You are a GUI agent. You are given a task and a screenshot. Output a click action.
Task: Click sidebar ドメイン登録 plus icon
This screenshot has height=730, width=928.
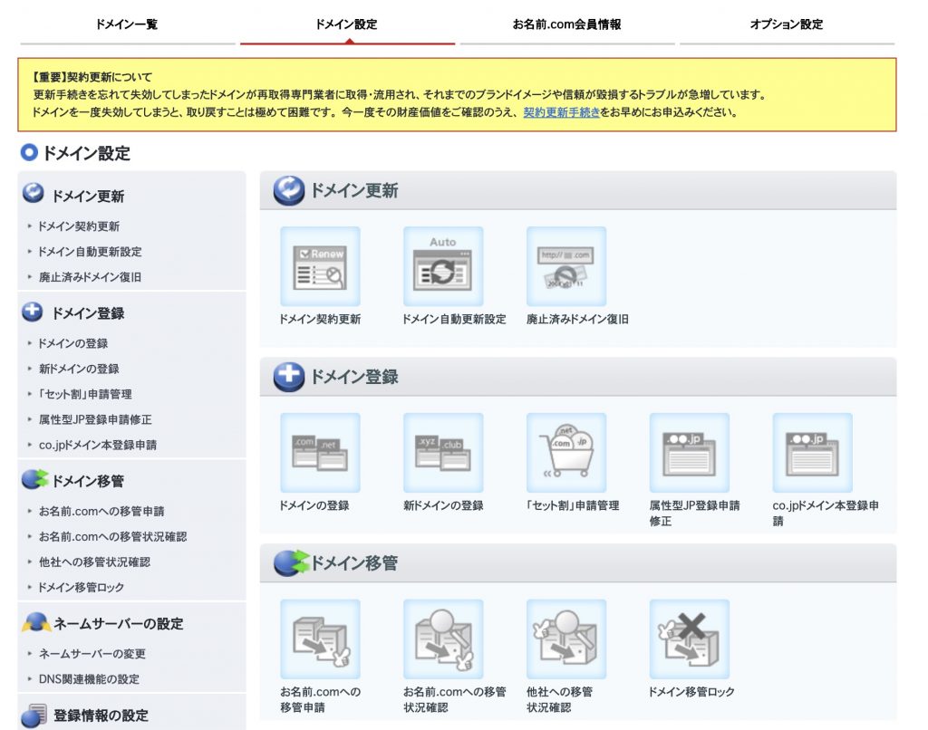[33, 312]
